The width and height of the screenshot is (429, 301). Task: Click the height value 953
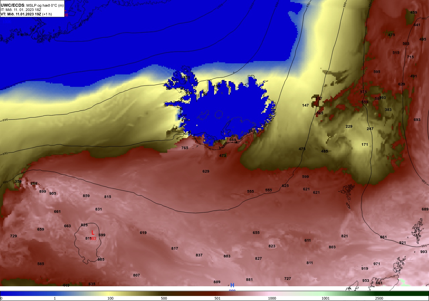click(366, 281)
